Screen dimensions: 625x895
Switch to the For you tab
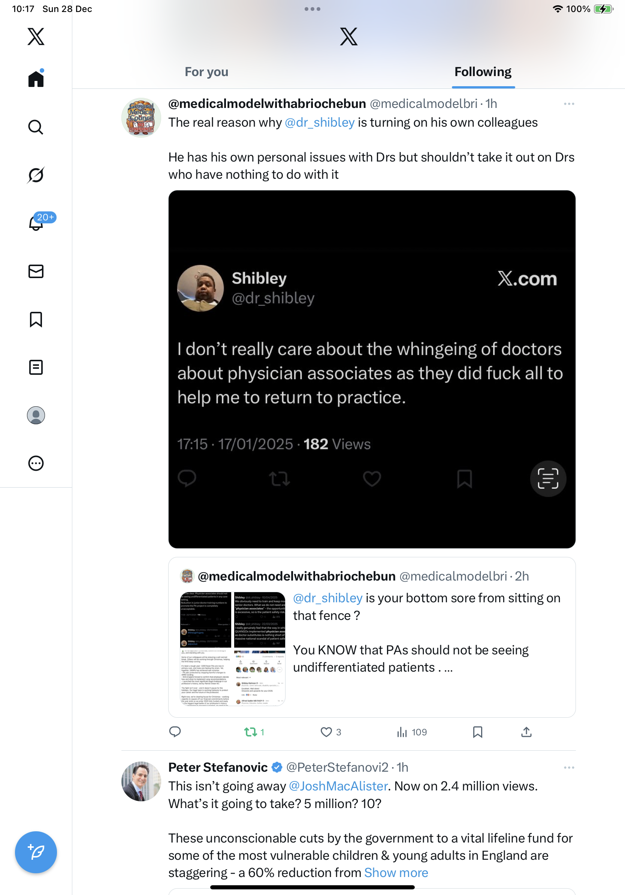pos(206,72)
